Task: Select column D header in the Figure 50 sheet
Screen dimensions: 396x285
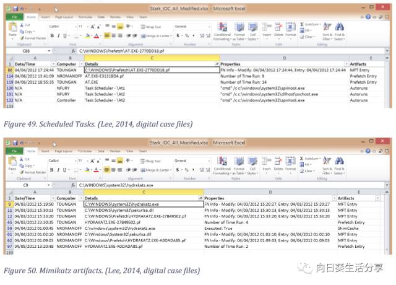Action: [270, 192]
